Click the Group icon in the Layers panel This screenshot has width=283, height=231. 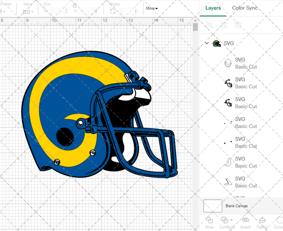click(x=210, y=25)
